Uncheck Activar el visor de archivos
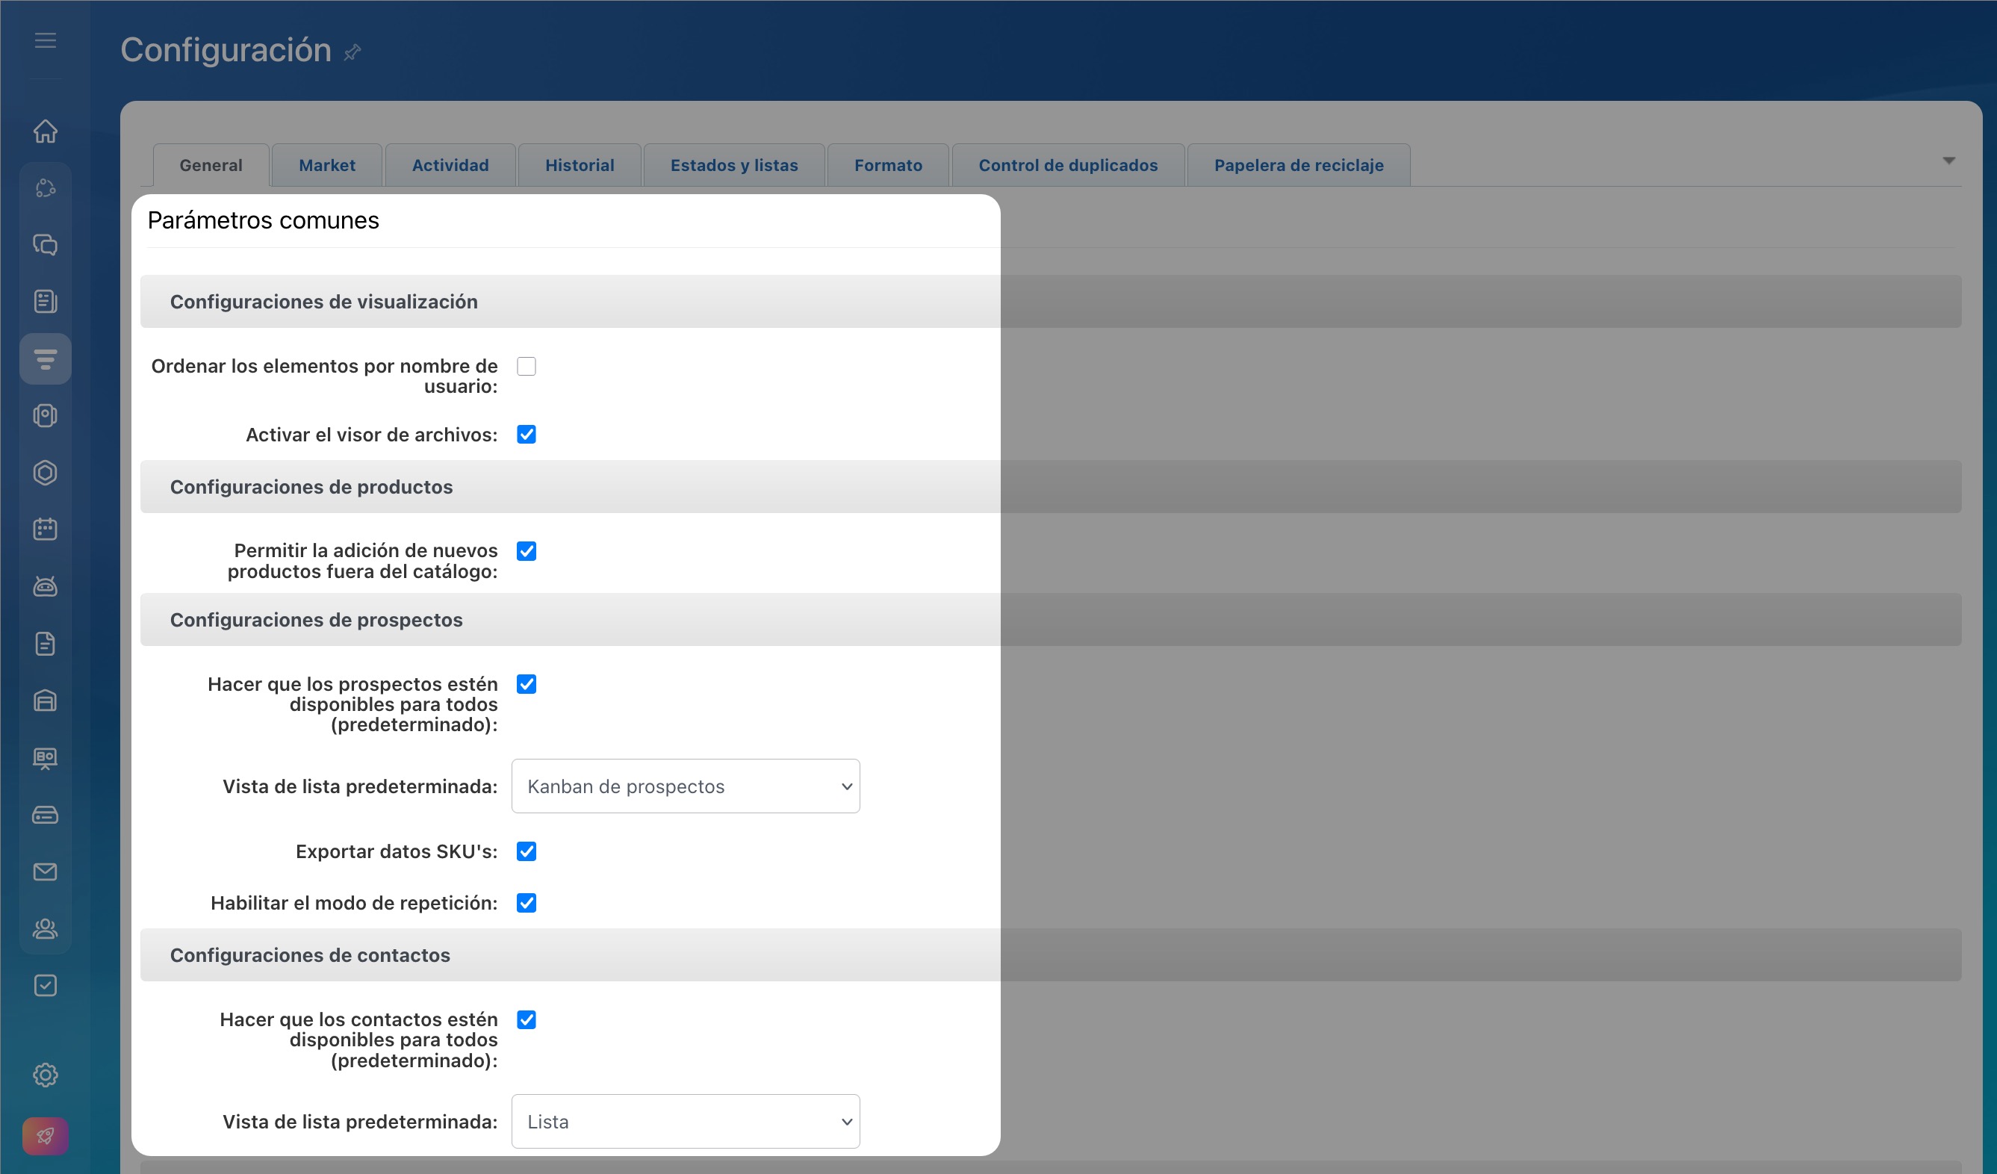Screen dimensions: 1997x1174 coord(527,435)
